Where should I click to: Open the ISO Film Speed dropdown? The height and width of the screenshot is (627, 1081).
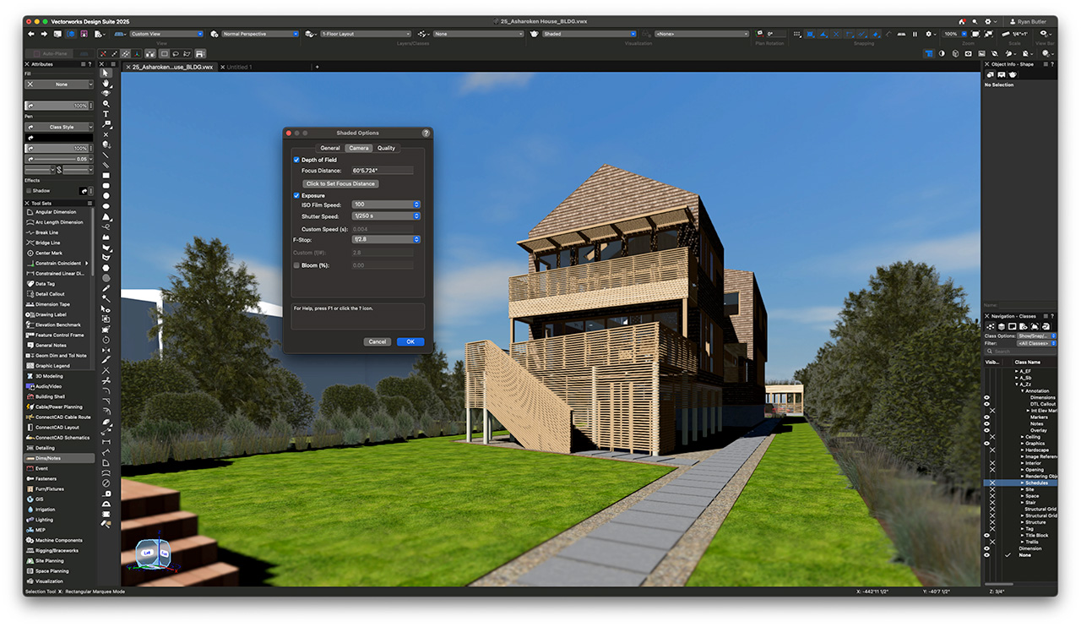click(386, 204)
